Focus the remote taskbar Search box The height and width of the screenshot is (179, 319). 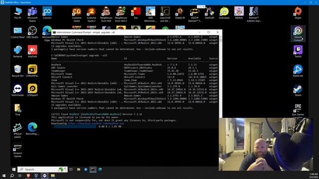[x=42, y=169]
